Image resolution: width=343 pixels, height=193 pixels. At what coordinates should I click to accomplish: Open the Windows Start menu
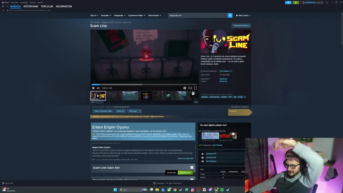115,190
